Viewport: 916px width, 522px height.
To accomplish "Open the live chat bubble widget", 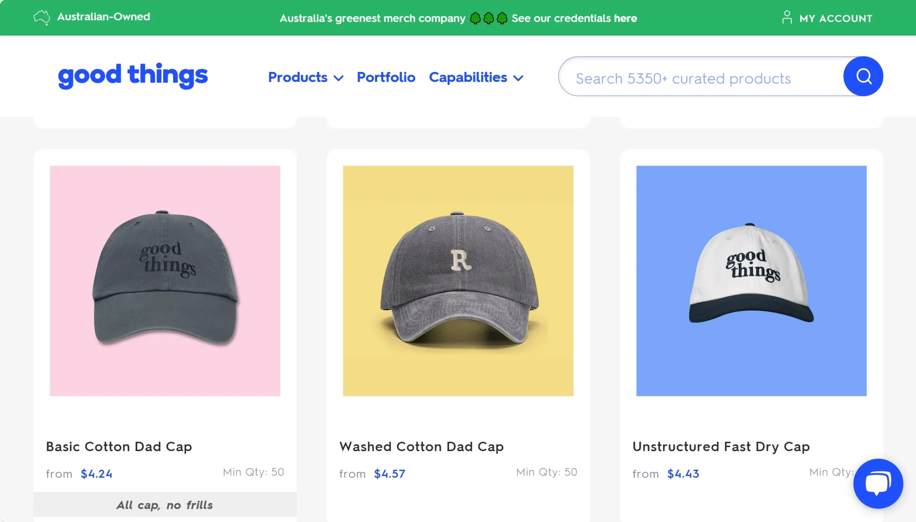I will (878, 483).
